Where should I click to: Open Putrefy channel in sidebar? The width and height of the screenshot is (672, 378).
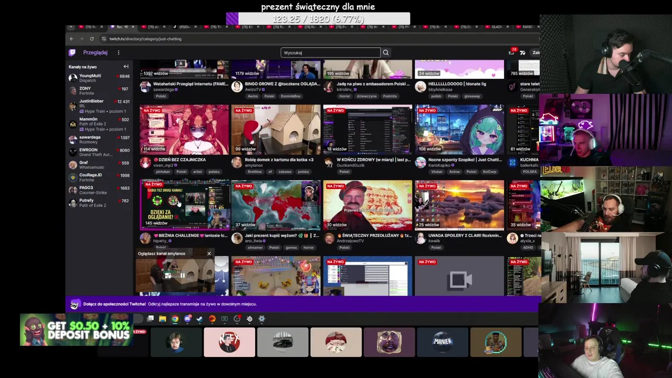[x=99, y=203]
